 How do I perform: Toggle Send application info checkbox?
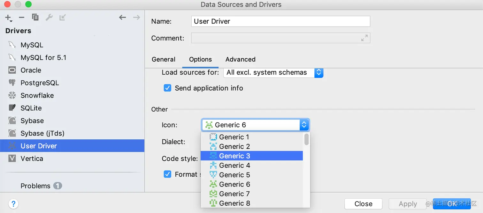[x=168, y=88]
